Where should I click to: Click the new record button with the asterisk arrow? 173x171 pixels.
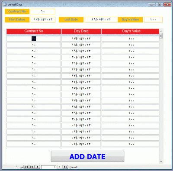click(26, 167)
